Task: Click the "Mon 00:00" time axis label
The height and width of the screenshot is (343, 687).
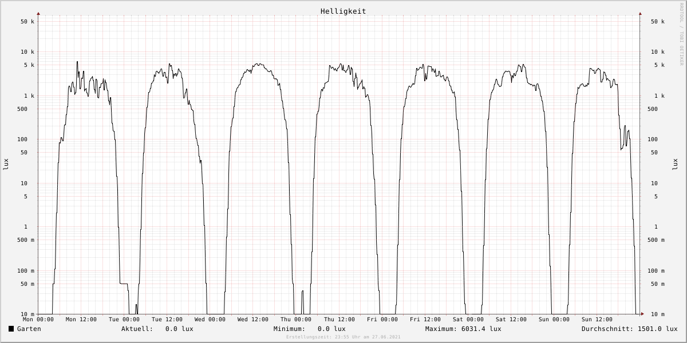Action: coord(38,320)
